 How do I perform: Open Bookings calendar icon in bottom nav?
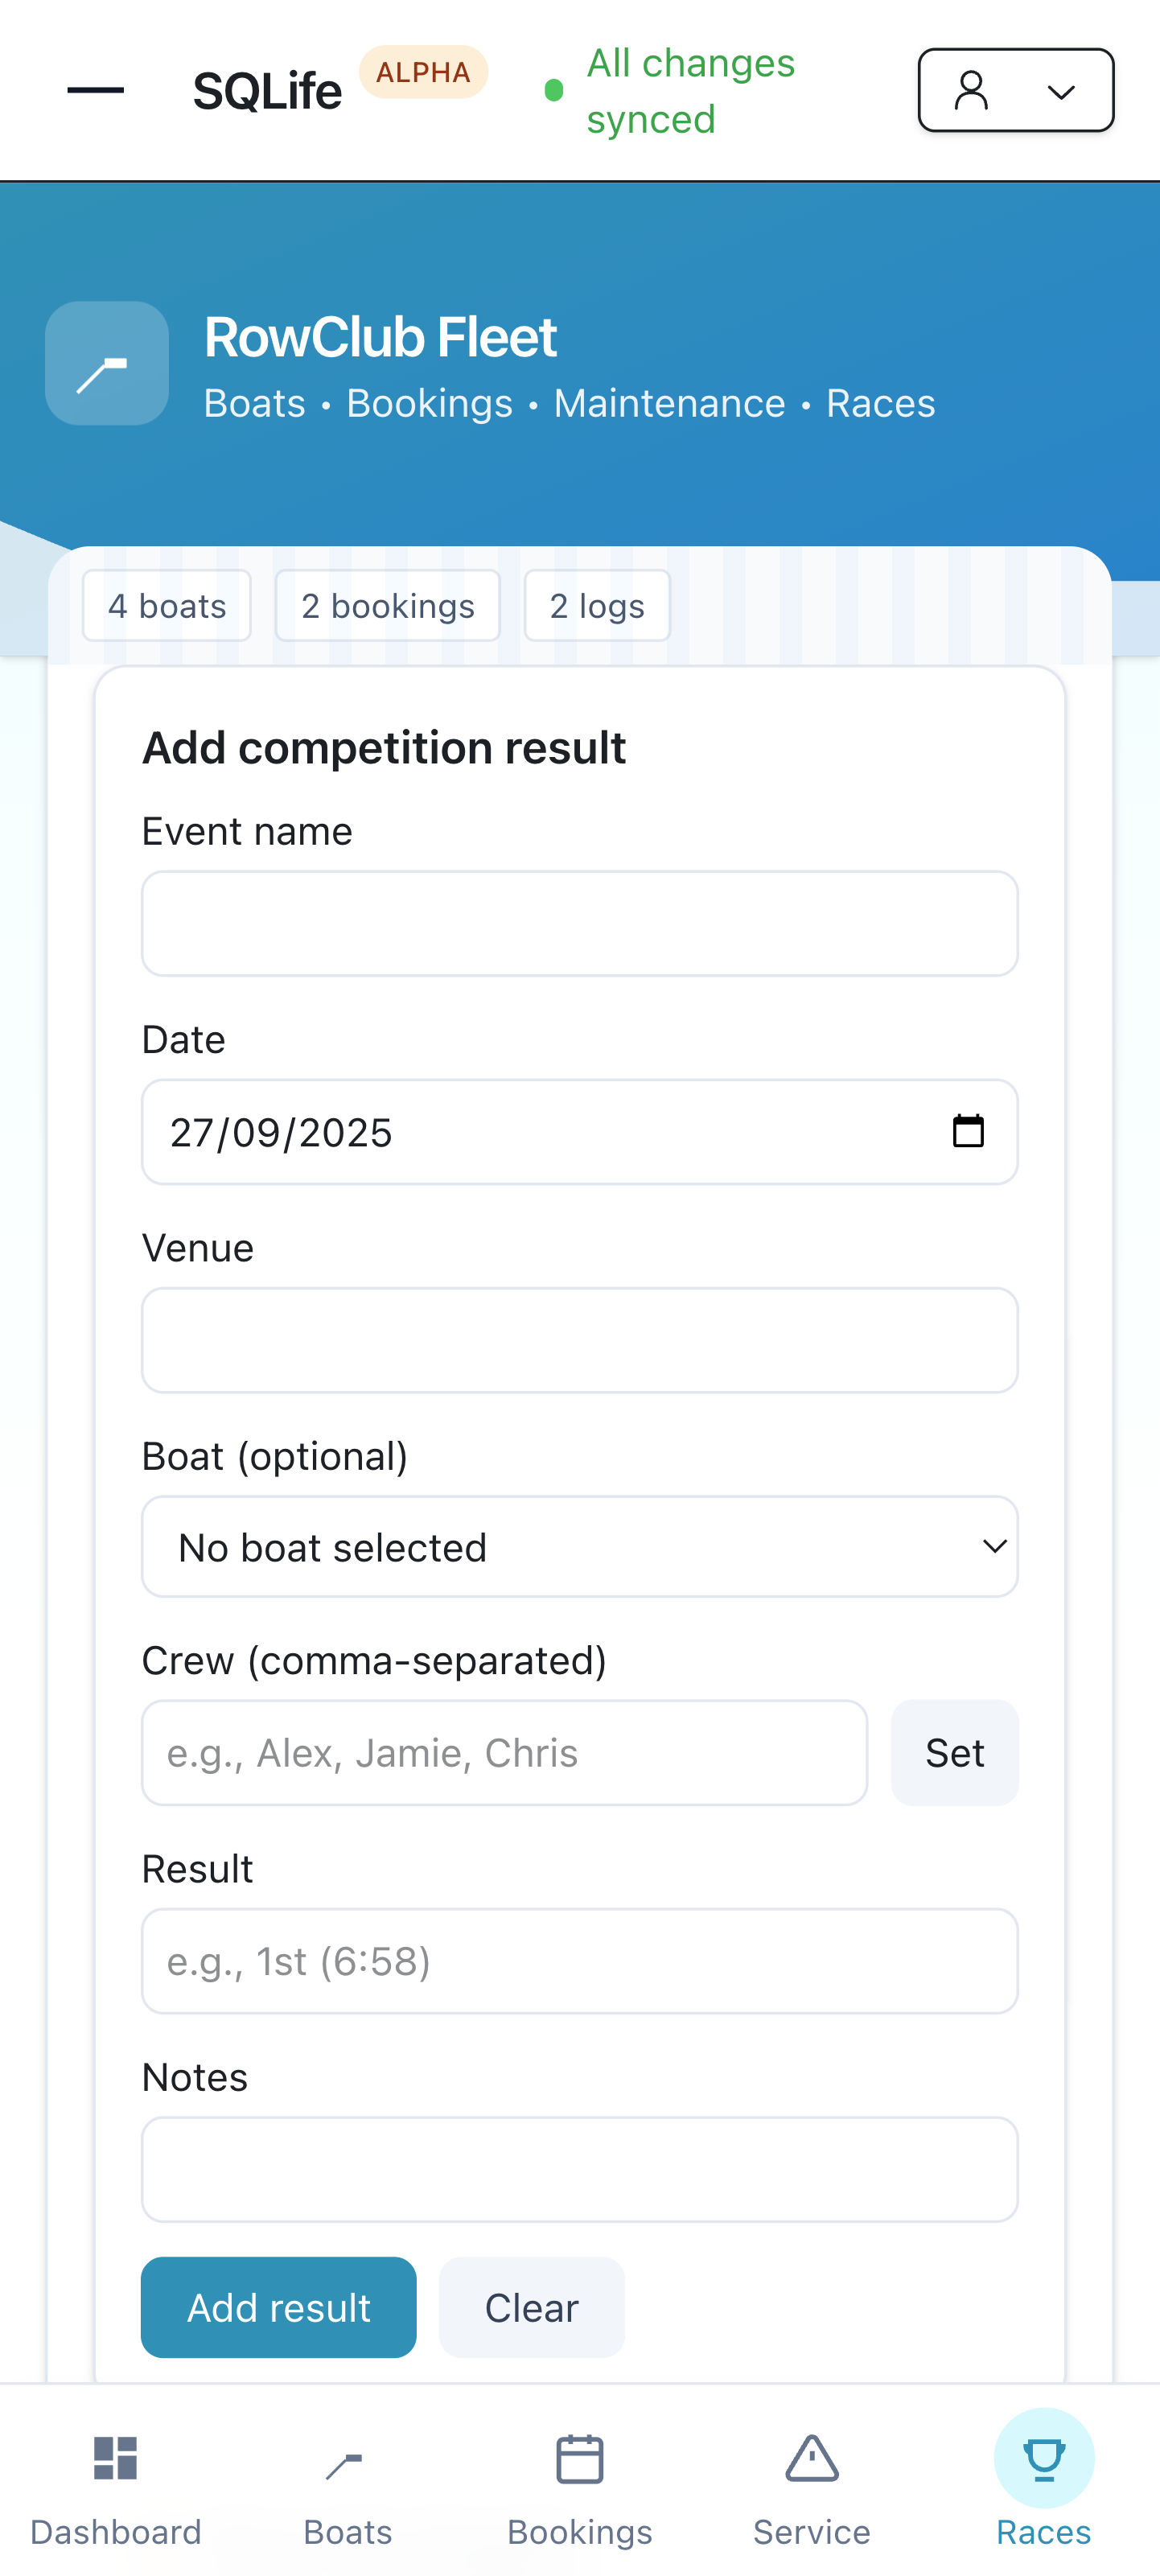point(580,2459)
